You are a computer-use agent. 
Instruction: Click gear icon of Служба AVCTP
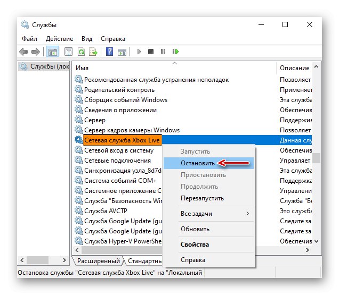[79, 210]
